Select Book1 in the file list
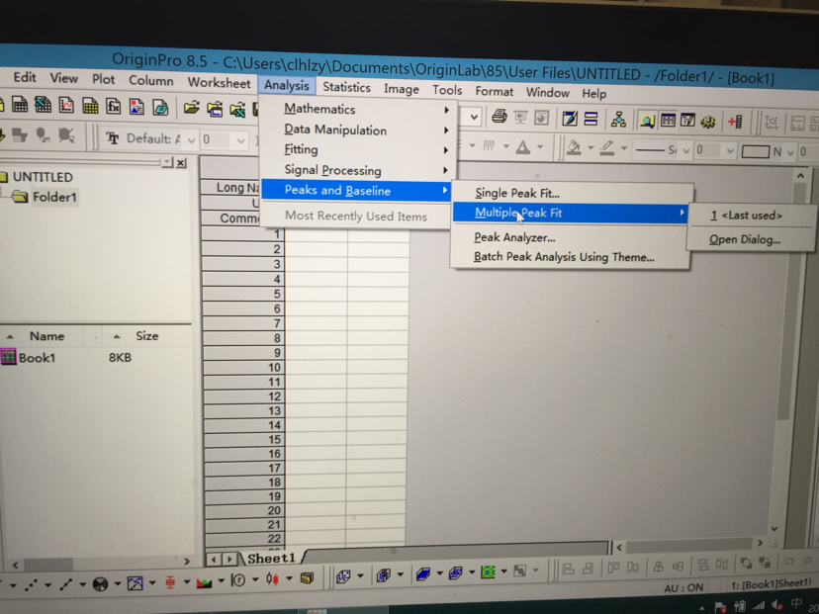The image size is (819, 614). (x=37, y=358)
